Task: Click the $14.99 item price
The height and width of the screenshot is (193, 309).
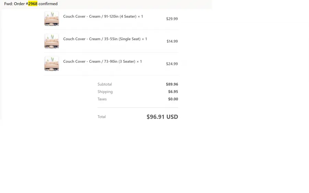Action: [172, 41]
